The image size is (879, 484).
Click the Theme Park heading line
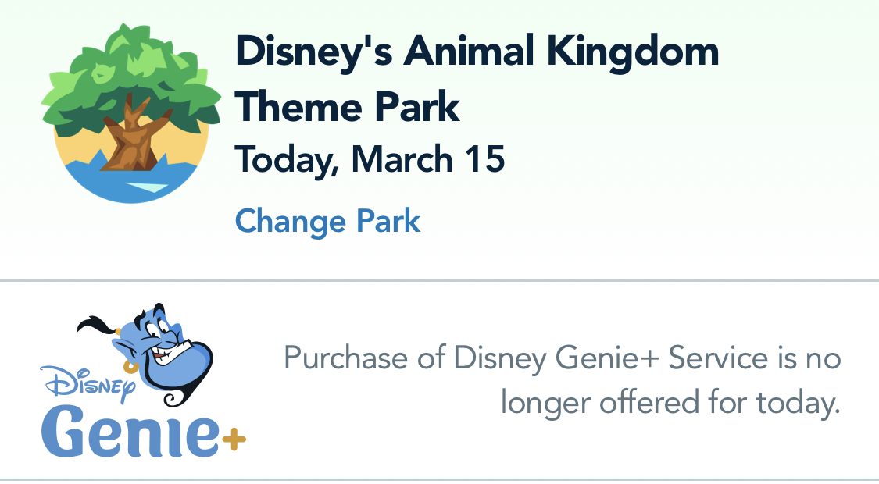pos(347,106)
